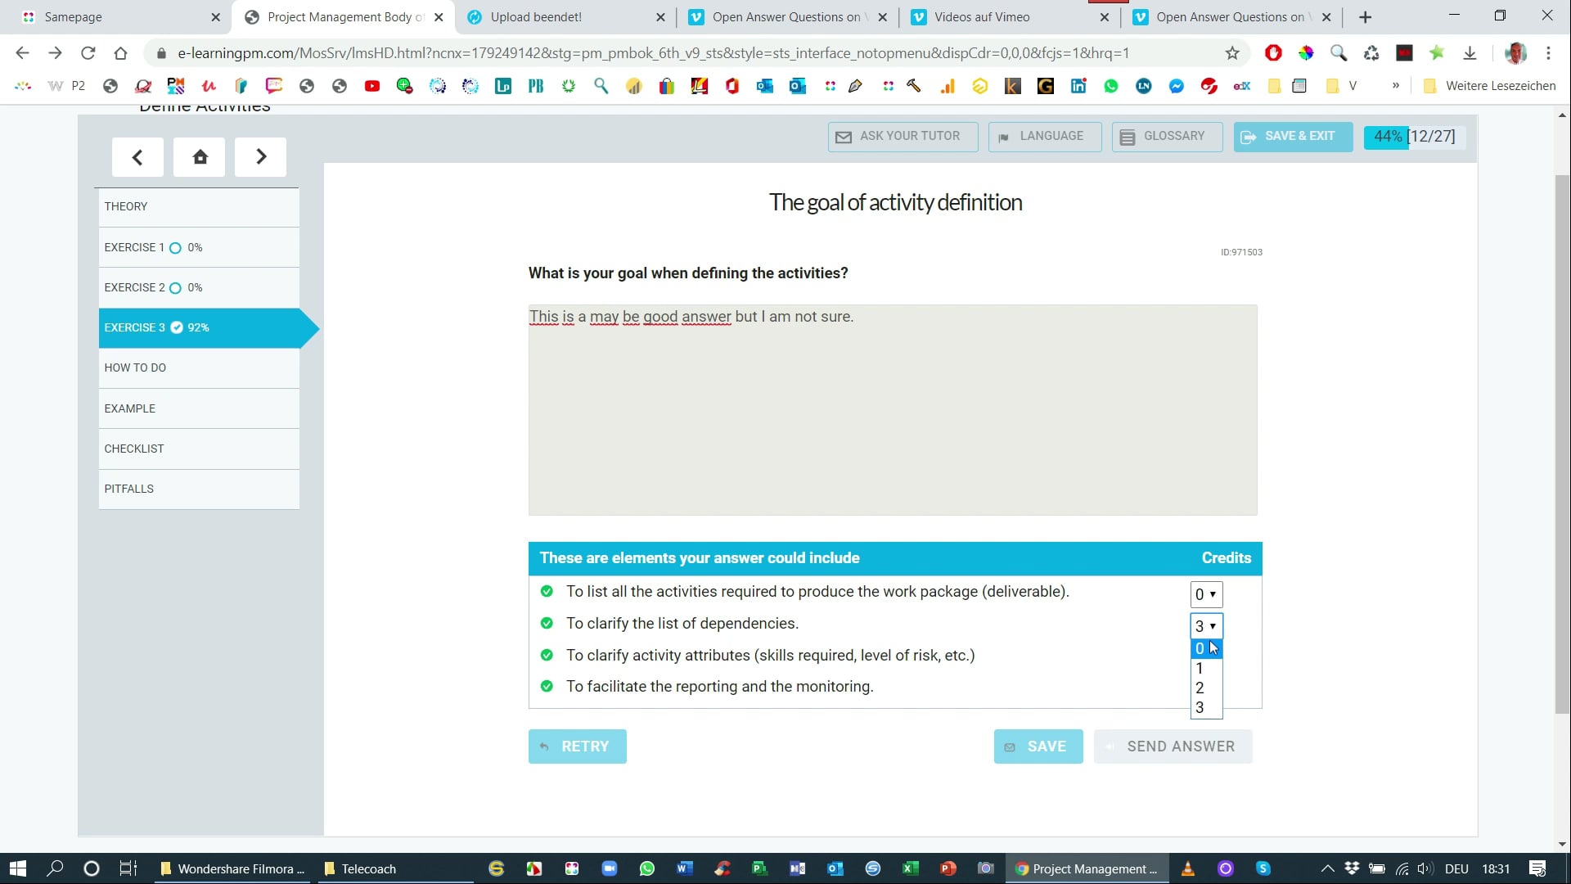Open PITFALLS section in sidebar

click(199, 489)
